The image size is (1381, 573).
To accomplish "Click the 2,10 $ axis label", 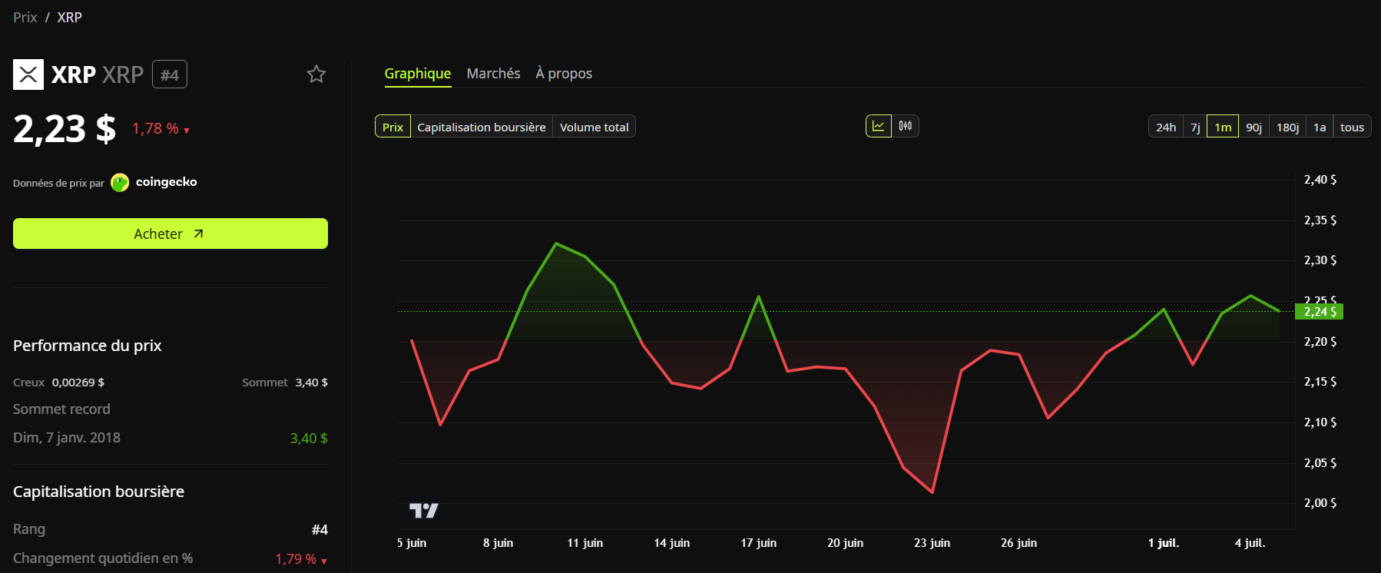I will click(x=1320, y=422).
